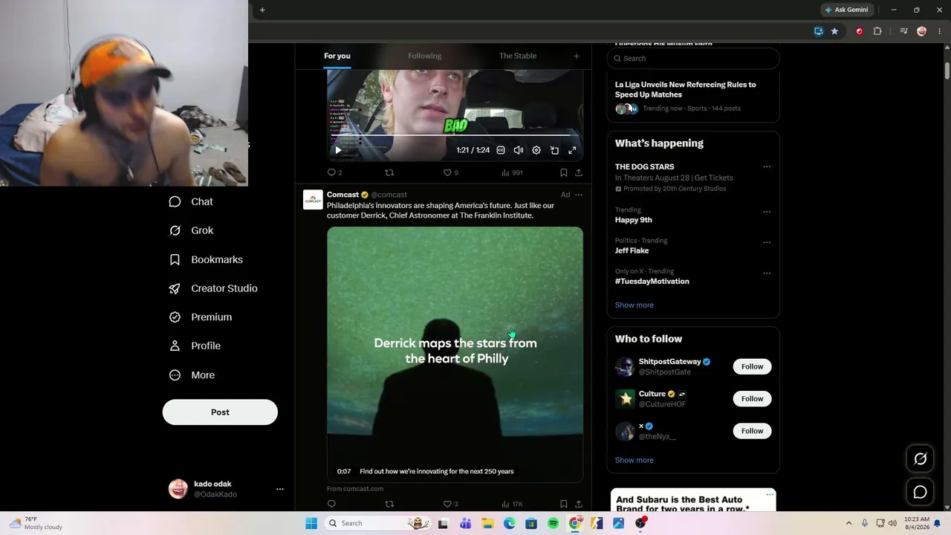Open options for Happy 9th trend
This screenshot has height=535, width=951.
pyautogui.click(x=767, y=212)
